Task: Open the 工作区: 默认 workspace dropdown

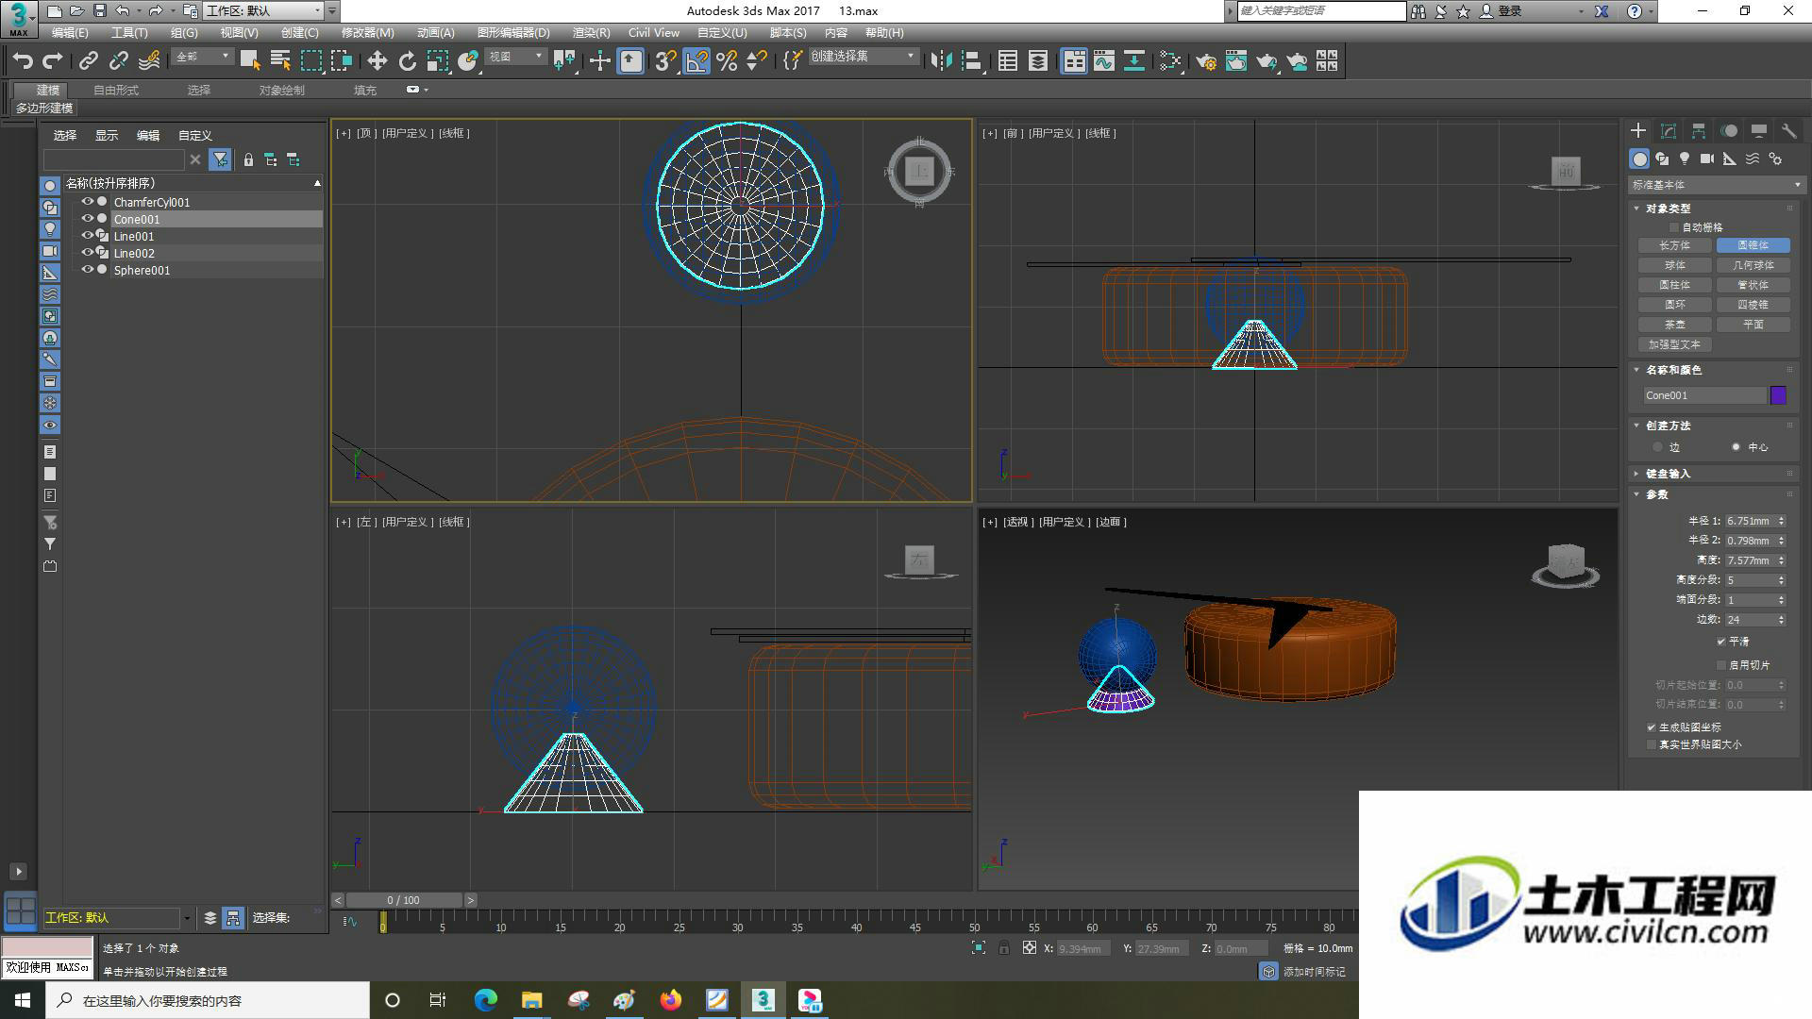Action: coord(263,11)
